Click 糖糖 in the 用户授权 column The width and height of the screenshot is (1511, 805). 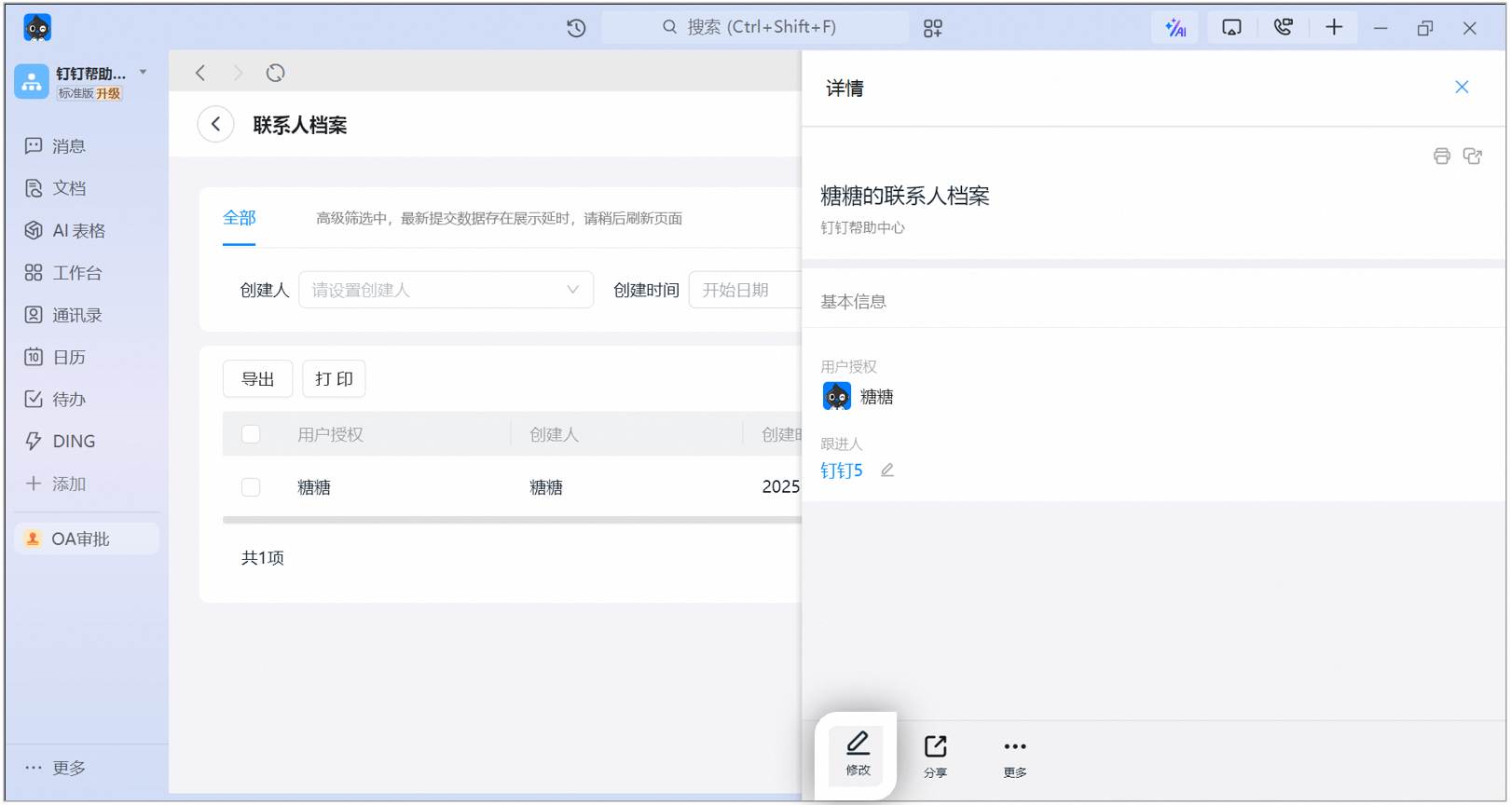[314, 487]
